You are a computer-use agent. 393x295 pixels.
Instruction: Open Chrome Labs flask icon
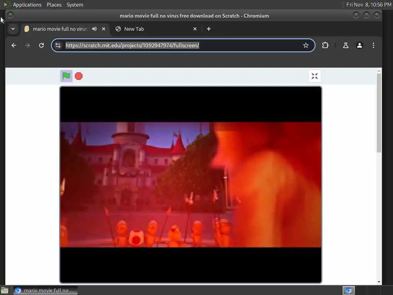346,45
